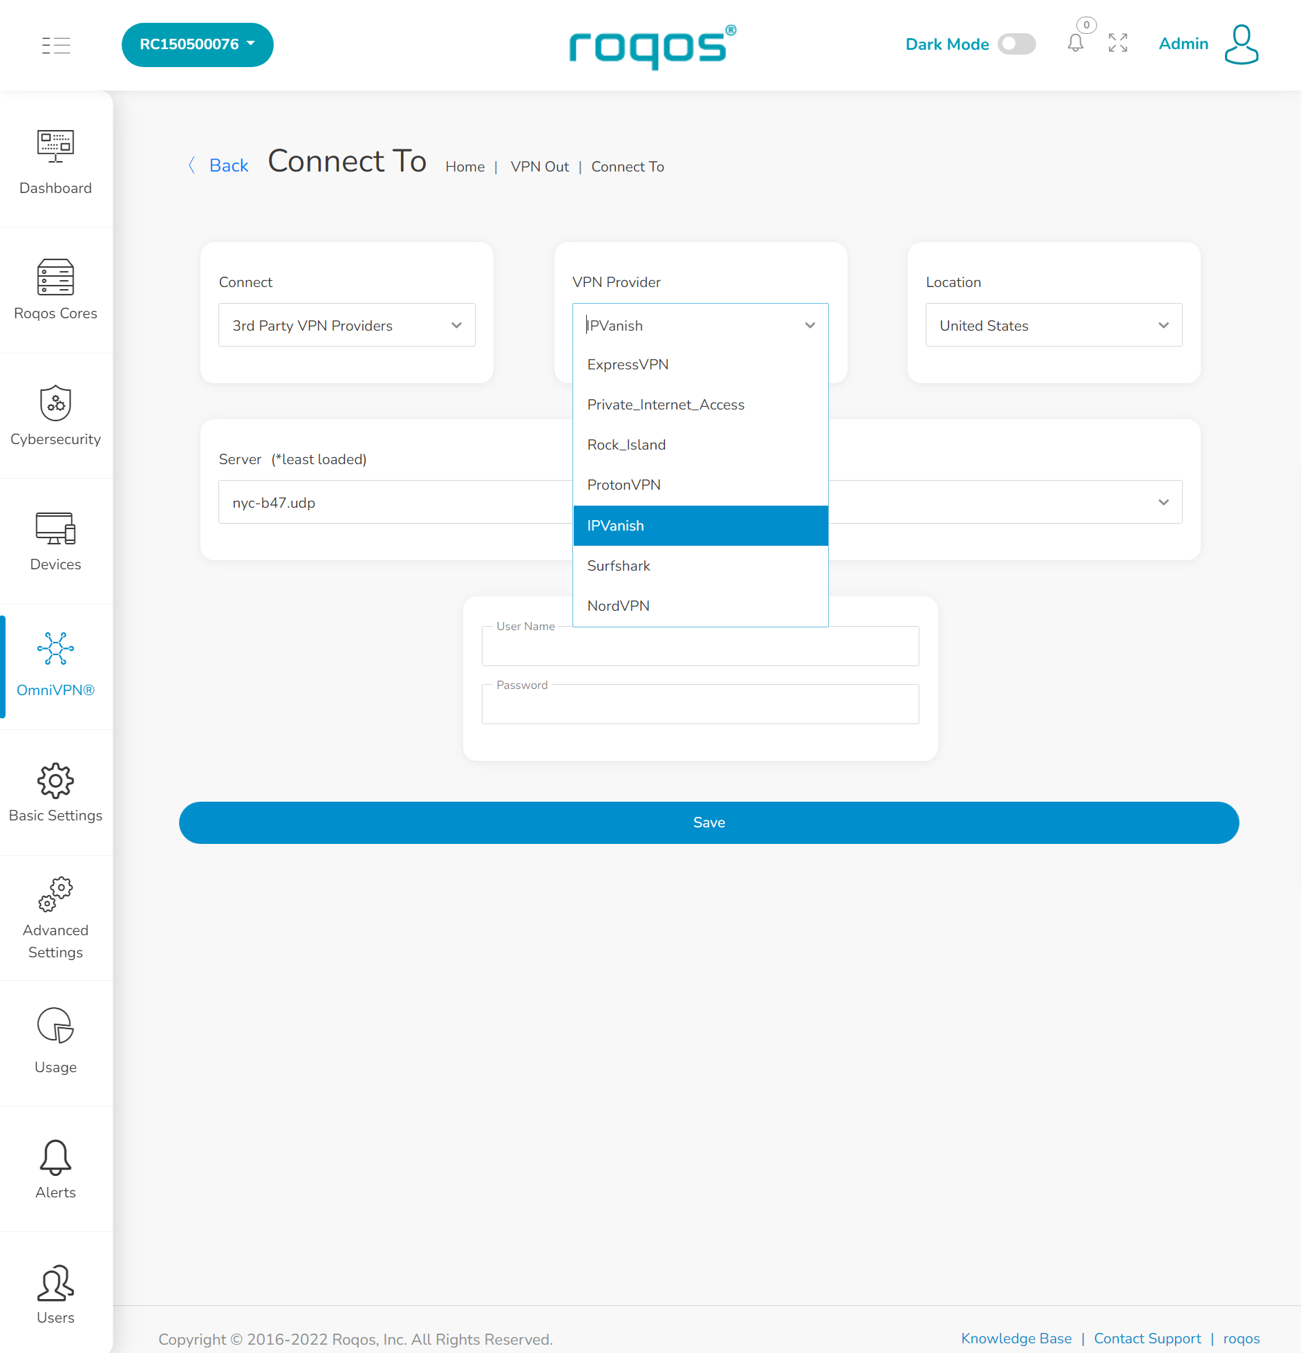Select Surfshark from the provider list

[700, 566]
